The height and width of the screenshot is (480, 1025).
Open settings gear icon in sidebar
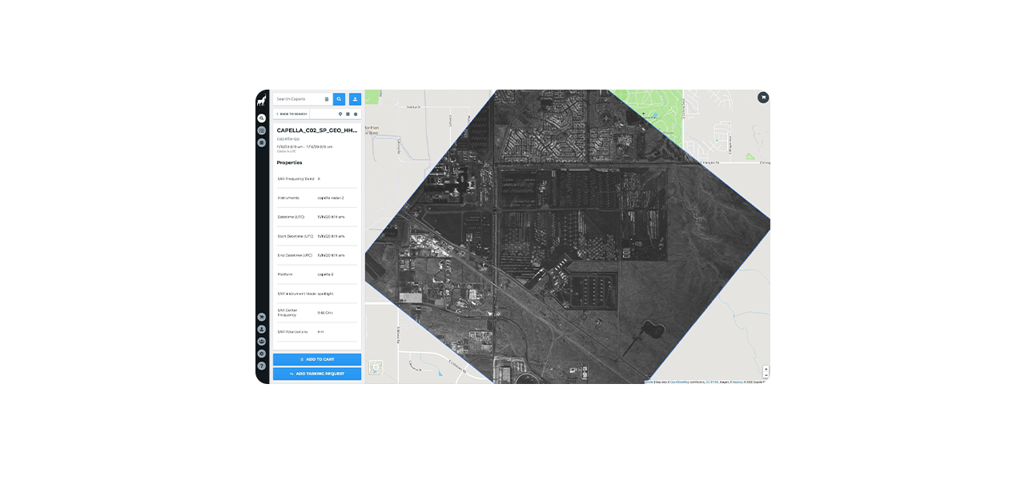pyautogui.click(x=261, y=354)
